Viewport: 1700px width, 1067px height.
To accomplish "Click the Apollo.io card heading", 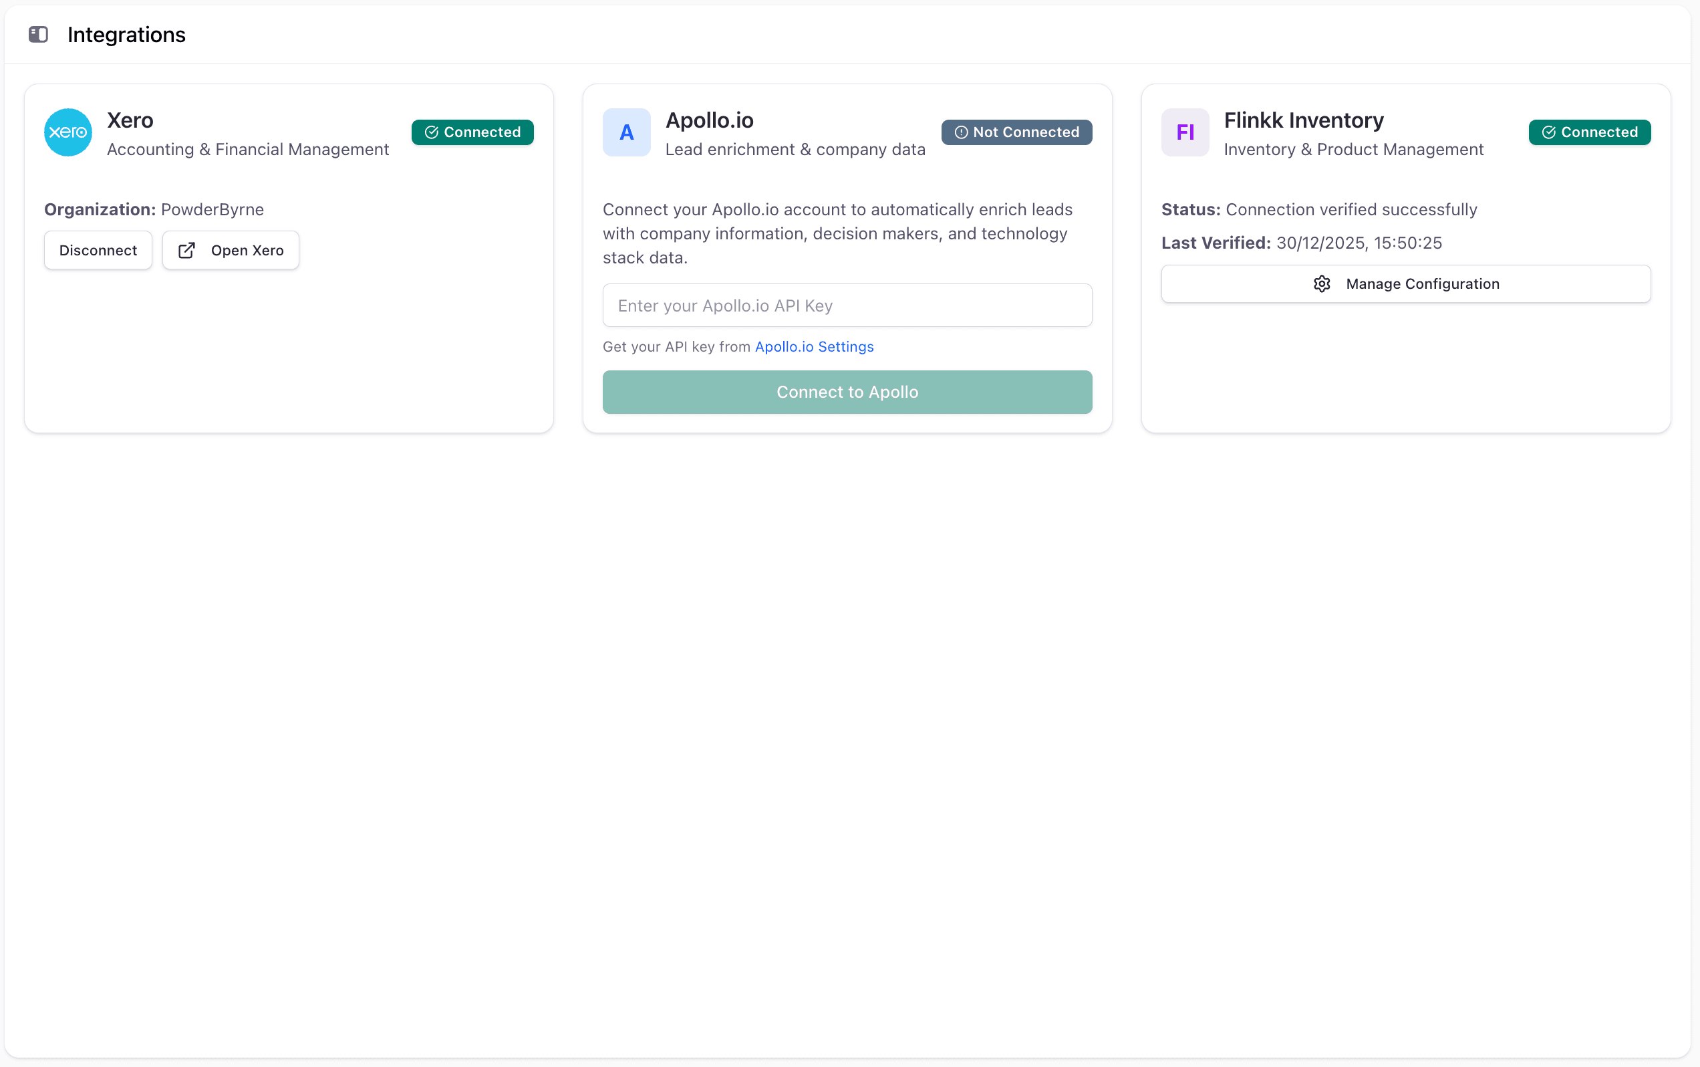I will coord(710,120).
